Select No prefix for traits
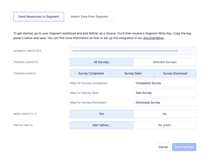 tap(165, 125)
